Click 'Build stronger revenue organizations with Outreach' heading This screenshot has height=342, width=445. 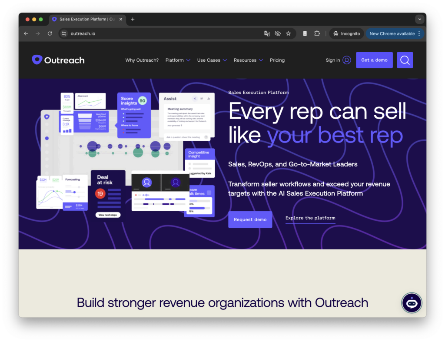coord(222,302)
